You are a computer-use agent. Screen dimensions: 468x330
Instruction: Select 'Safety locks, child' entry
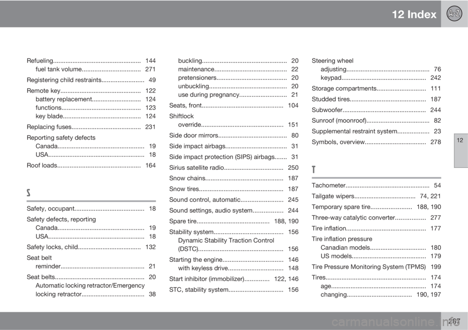point(91,247)
